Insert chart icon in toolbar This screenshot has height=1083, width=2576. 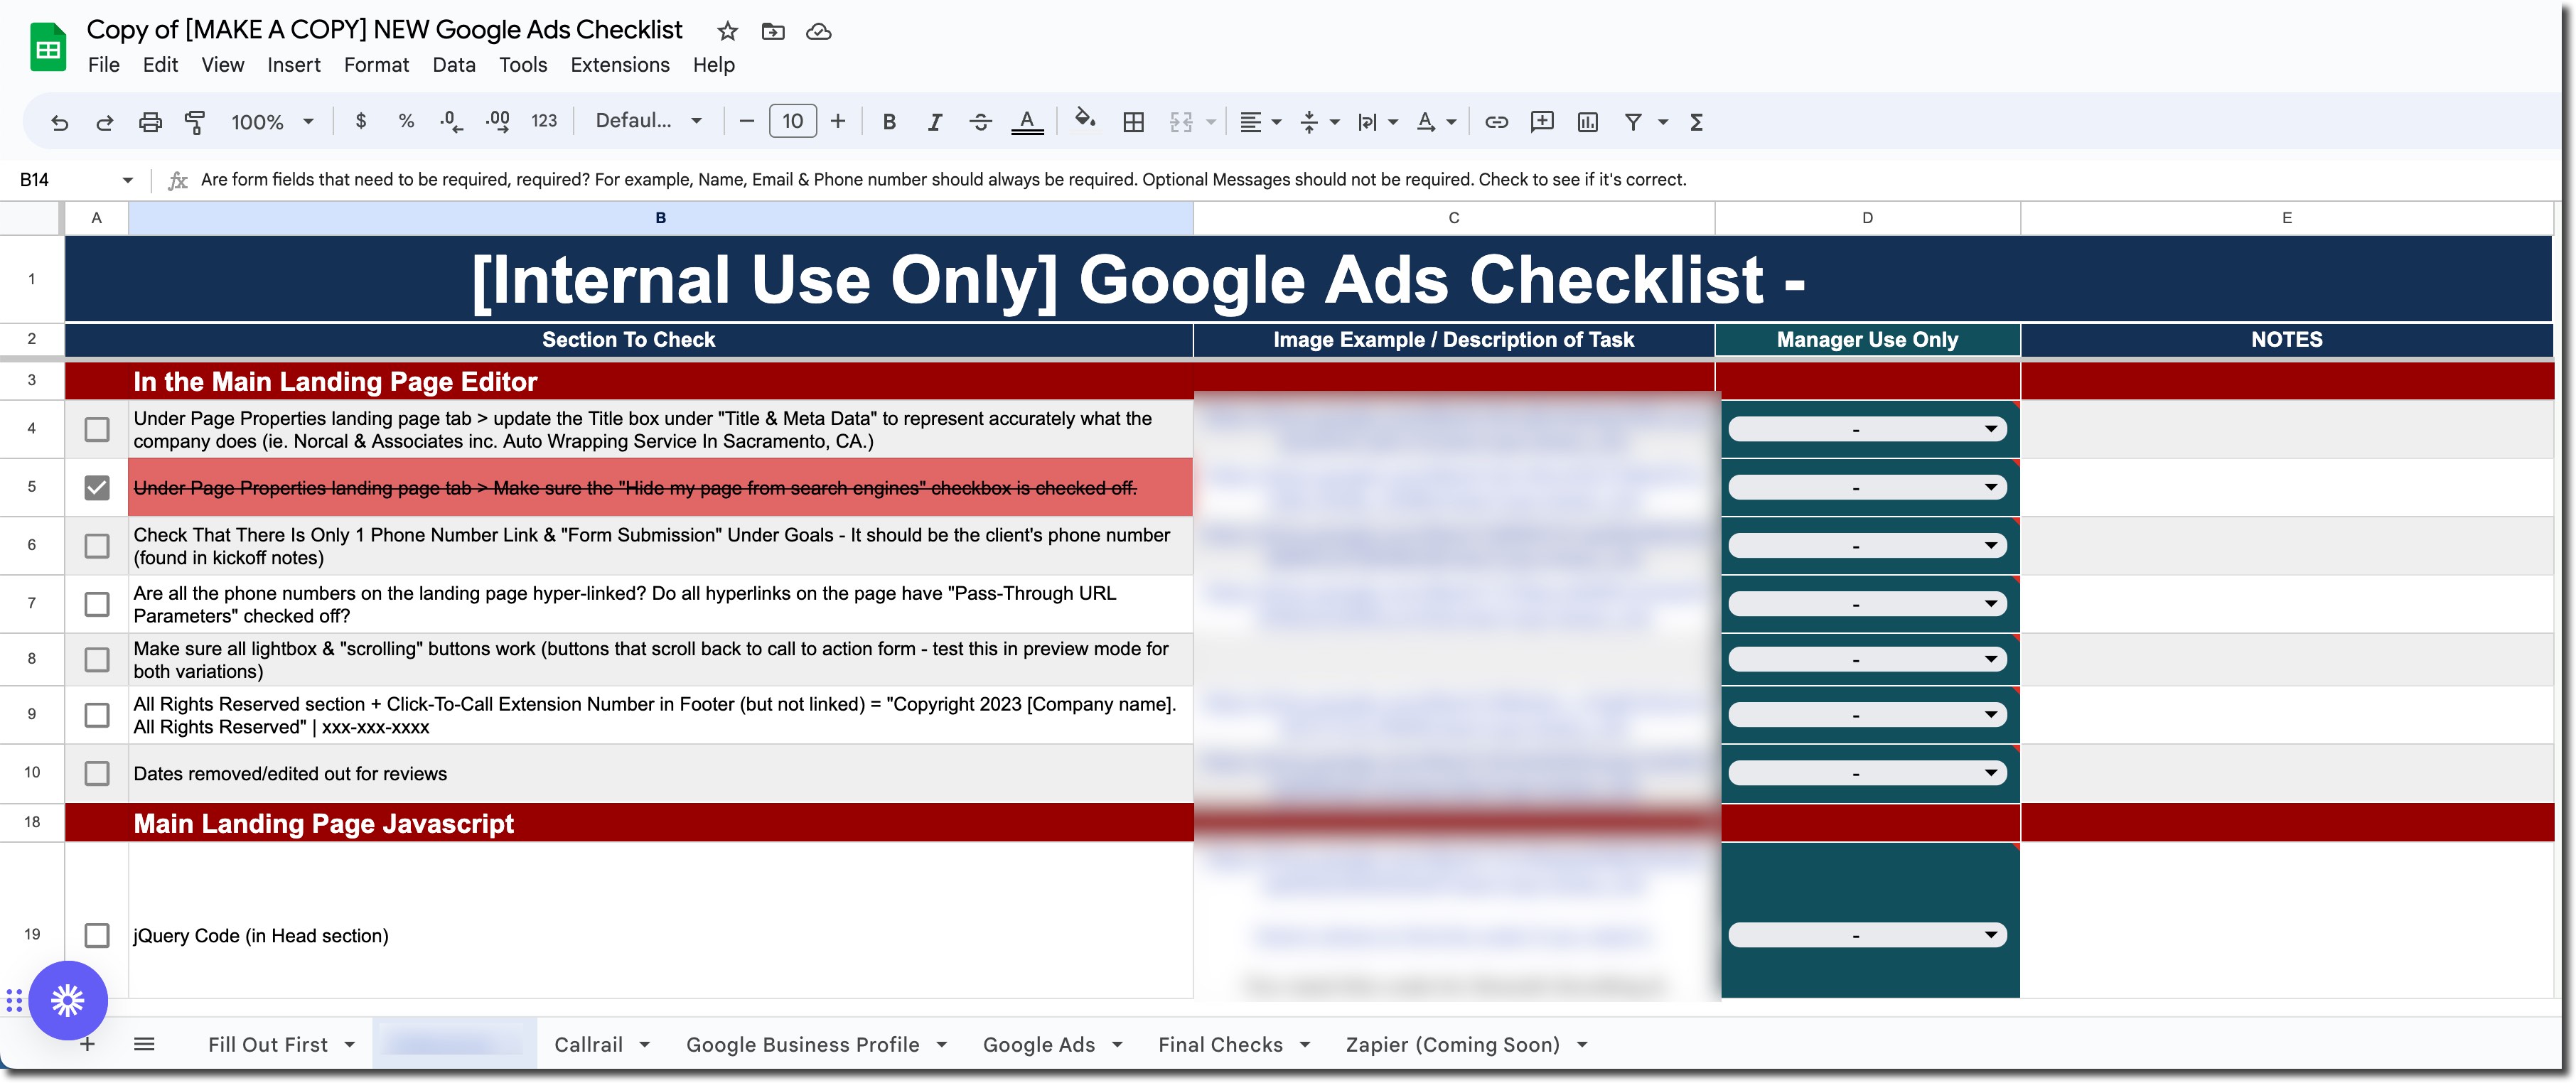[1588, 122]
